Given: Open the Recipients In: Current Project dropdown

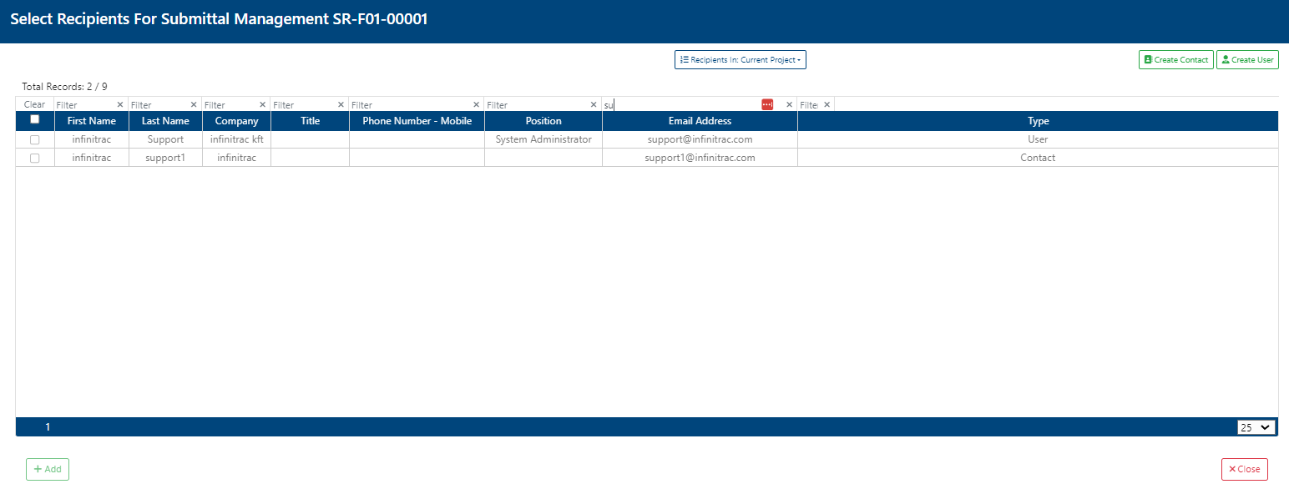Looking at the screenshot, I should pos(741,60).
